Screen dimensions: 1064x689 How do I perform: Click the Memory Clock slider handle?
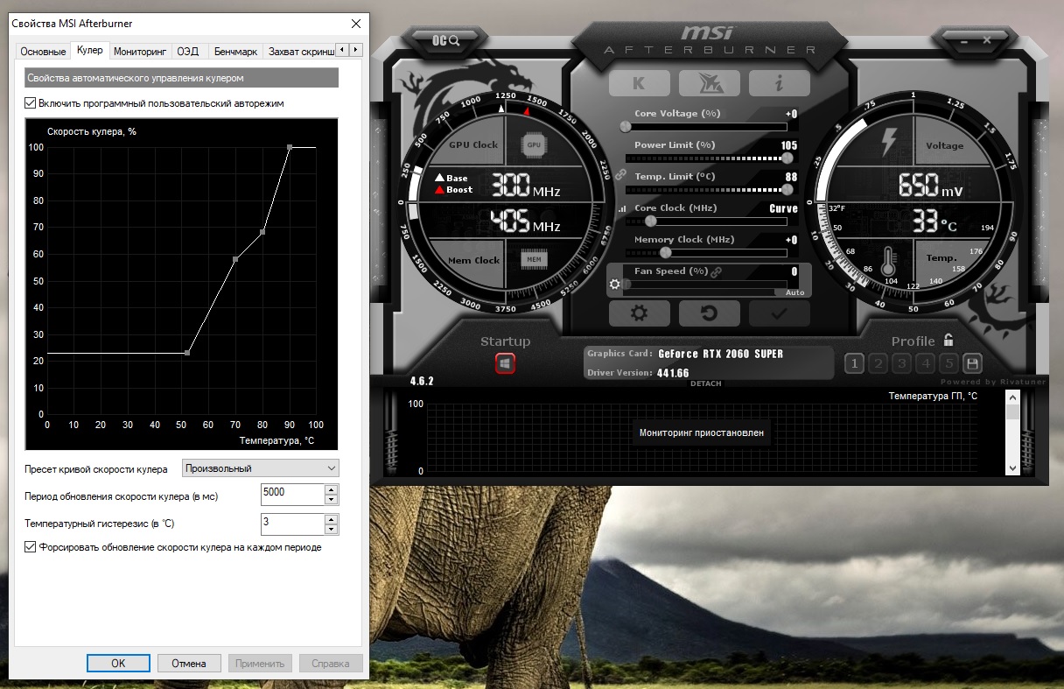point(666,252)
